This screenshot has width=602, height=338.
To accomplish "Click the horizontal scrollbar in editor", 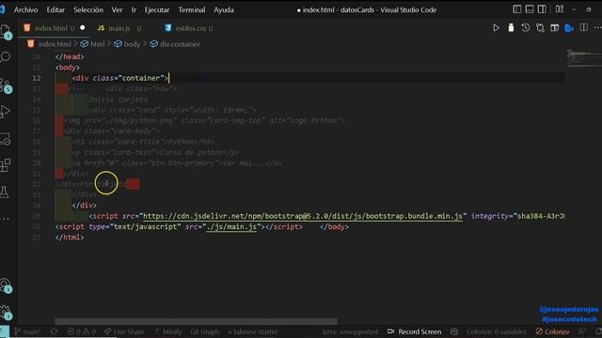I will (x=196, y=321).
